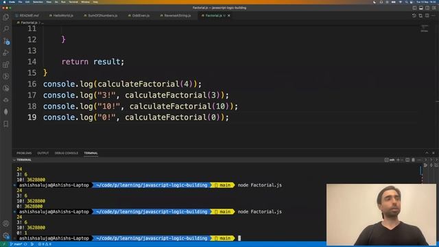Open the Run and Debug view
Screen dimensions: 439x247
pos(6,53)
